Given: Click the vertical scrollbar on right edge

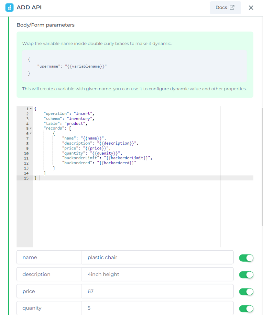Looking at the screenshot, I should coord(262,167).
